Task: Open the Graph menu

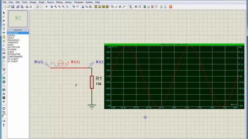Action: pyautogui.click(x=41, y=2)
